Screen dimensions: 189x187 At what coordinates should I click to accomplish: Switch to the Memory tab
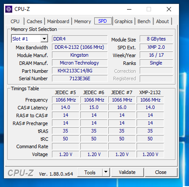click(82, 21)
